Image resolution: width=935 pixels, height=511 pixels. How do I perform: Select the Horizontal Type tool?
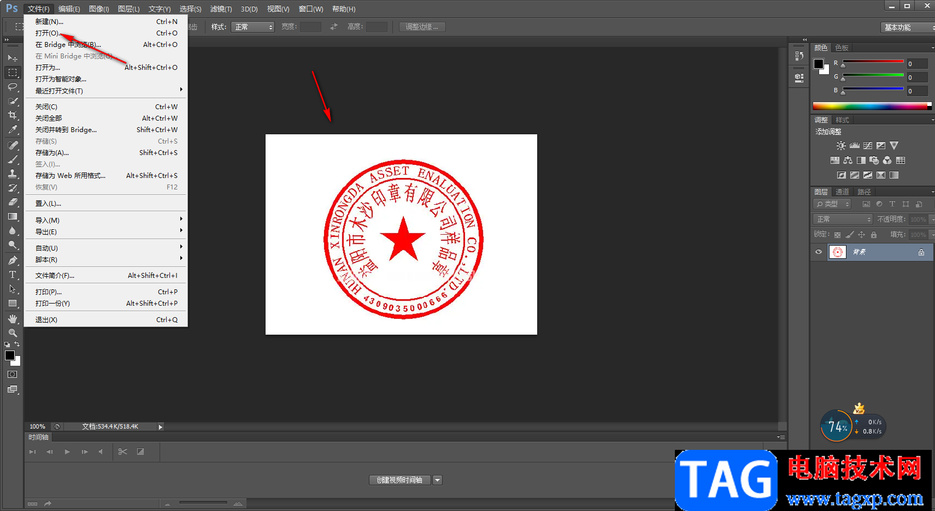tap(13, 275)
